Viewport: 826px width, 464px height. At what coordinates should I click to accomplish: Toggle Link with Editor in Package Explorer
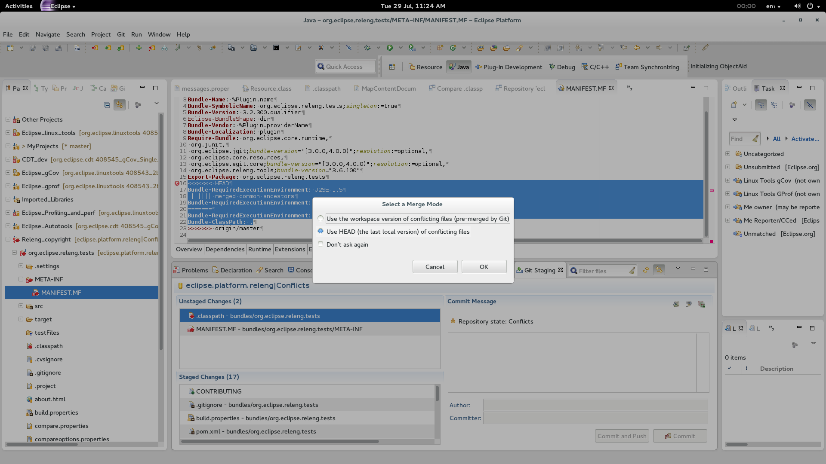[120, 105]
